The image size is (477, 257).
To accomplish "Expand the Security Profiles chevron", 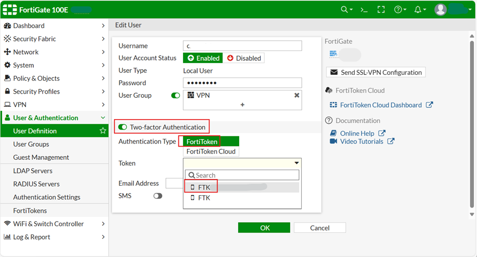I will [x=103, y=91].
